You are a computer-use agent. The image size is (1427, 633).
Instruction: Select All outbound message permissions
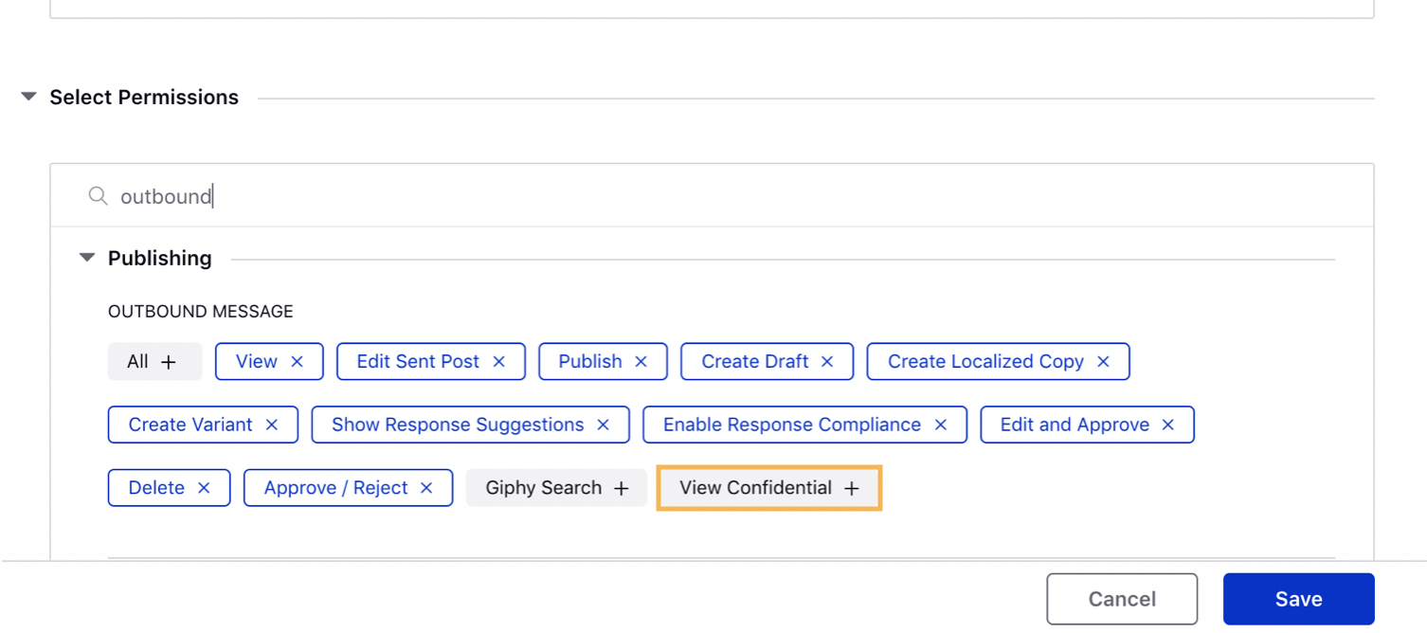[154, 362]
